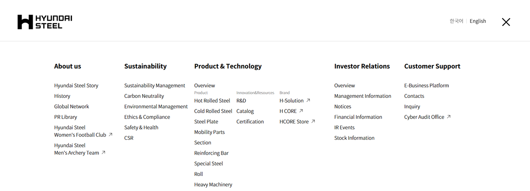
Task: Open Stock Information link
Action: coord(354,138)
